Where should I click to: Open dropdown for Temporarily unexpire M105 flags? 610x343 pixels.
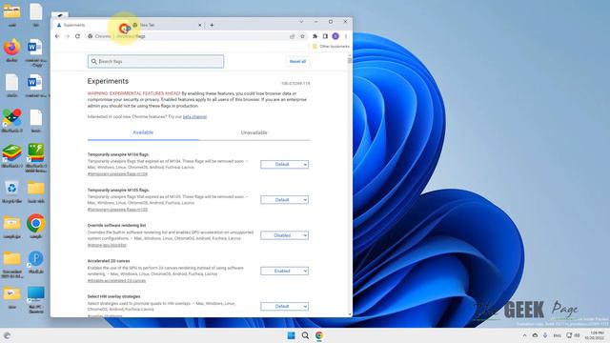(x=284, y=200)
